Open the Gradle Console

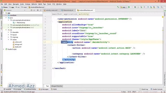(x=156, y=89)
